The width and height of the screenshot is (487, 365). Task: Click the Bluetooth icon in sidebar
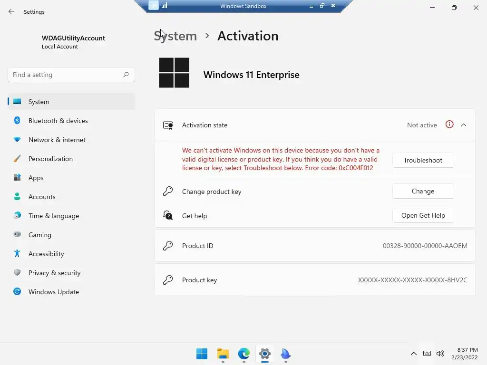[x=17, y=120]
